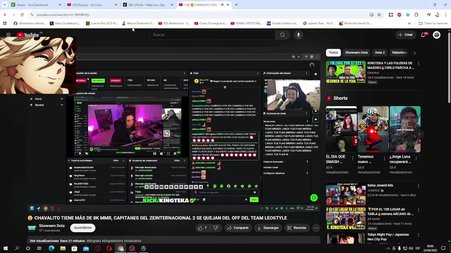This screenshot has height=253, width=451.
Task: Open a new browser tab
Action: (x=236, y=5)
